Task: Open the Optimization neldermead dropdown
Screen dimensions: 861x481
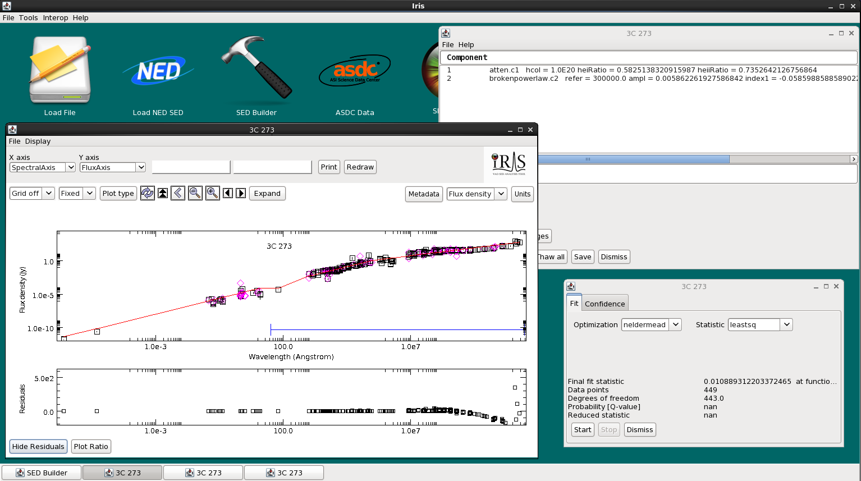Action: [x=651, y=325]
